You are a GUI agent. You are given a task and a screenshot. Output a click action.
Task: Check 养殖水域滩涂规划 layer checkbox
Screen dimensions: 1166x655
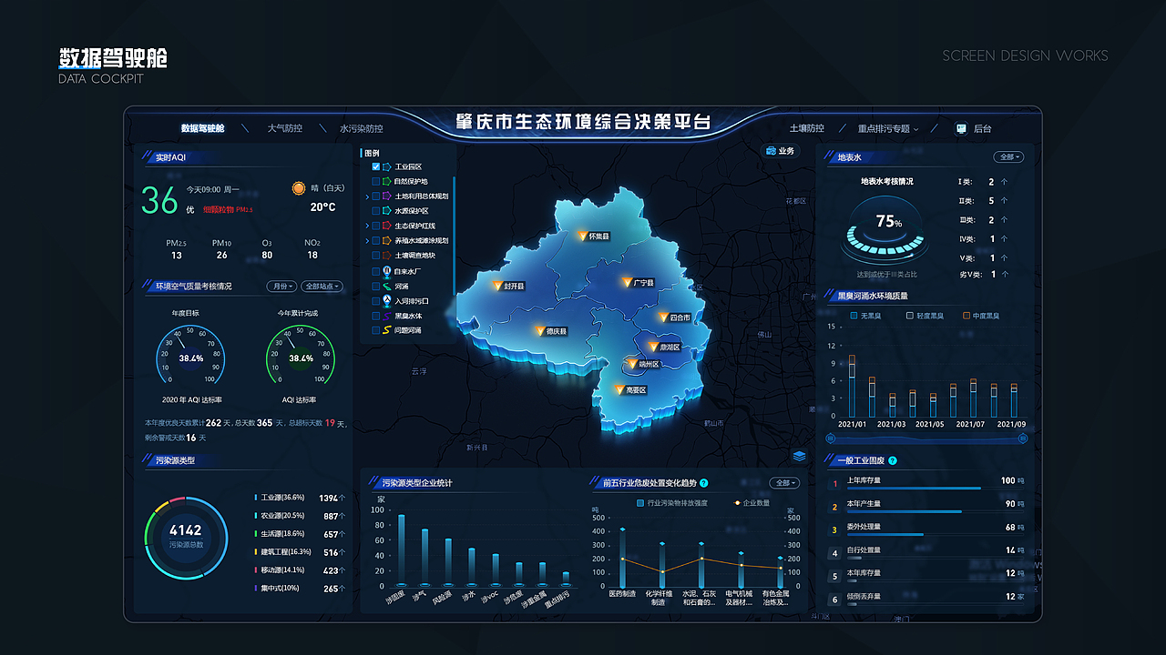click(x=376, y=241)
